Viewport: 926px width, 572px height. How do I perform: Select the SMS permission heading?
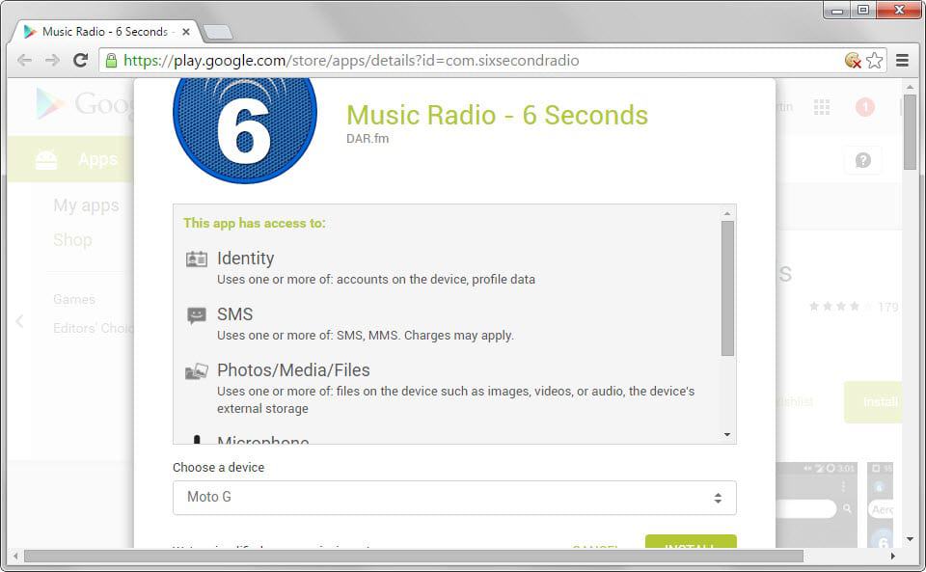tap(234, 314)
